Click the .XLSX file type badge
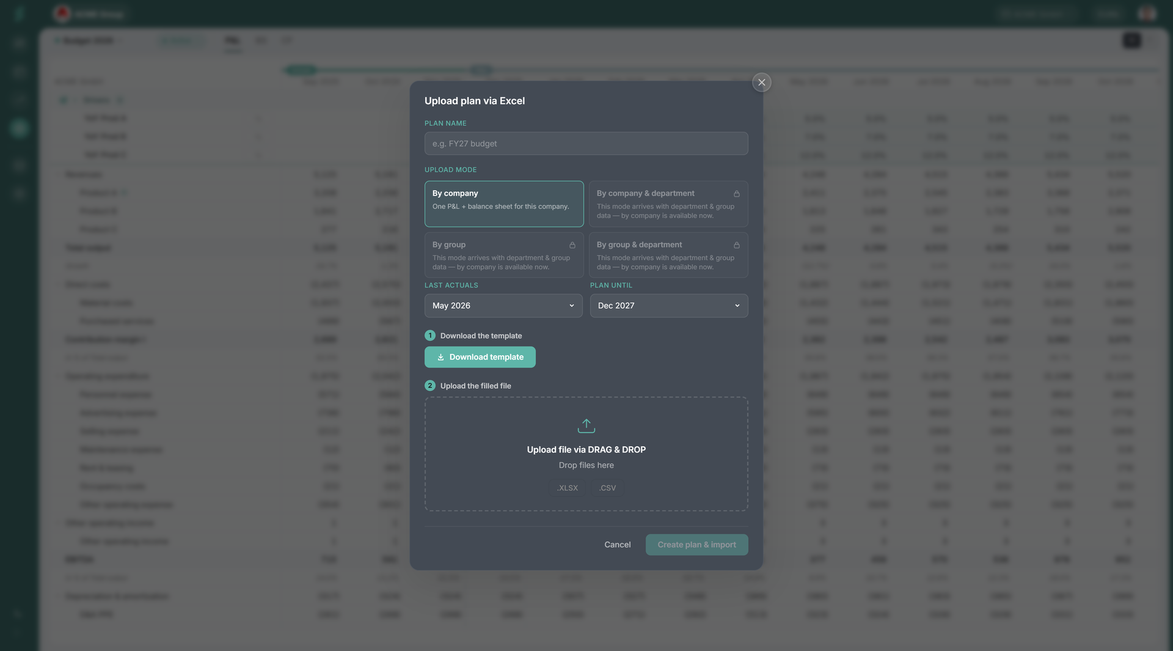Image resolution: width=1173 pixels, height=651 pixels. [x=567, y=488]
